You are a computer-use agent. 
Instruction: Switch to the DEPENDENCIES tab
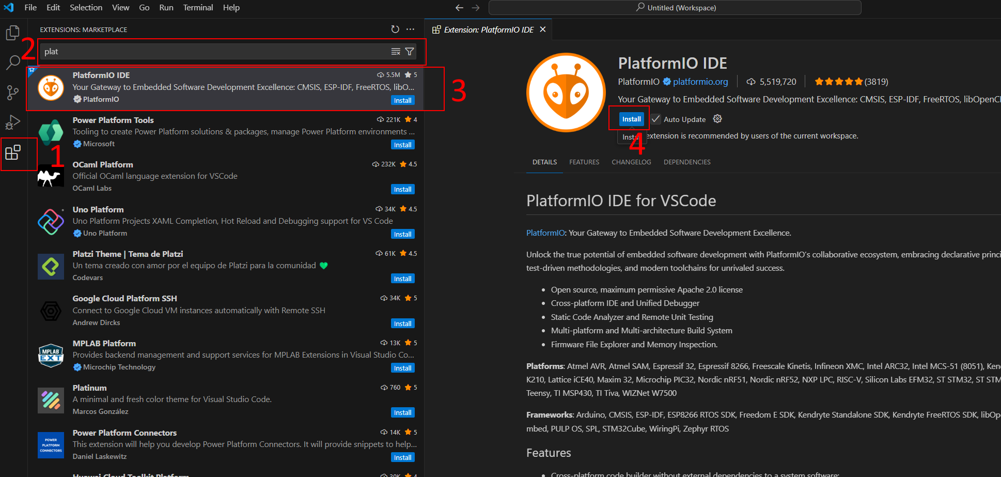click(687, 162)
